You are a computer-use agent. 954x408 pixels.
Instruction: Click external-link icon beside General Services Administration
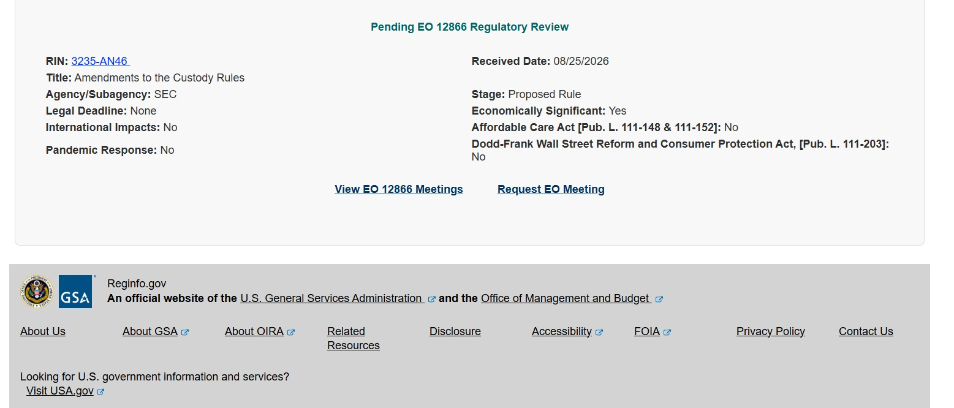[432, 300]
